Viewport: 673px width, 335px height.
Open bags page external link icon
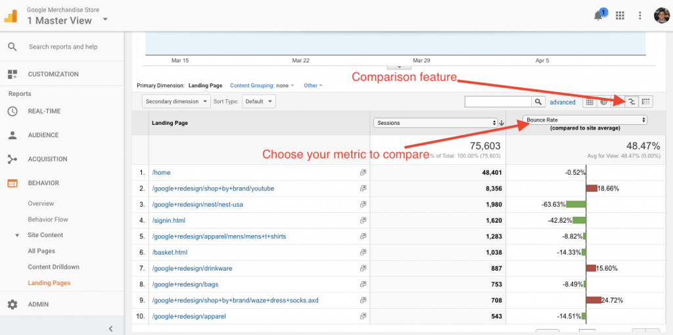pos(363,284)
